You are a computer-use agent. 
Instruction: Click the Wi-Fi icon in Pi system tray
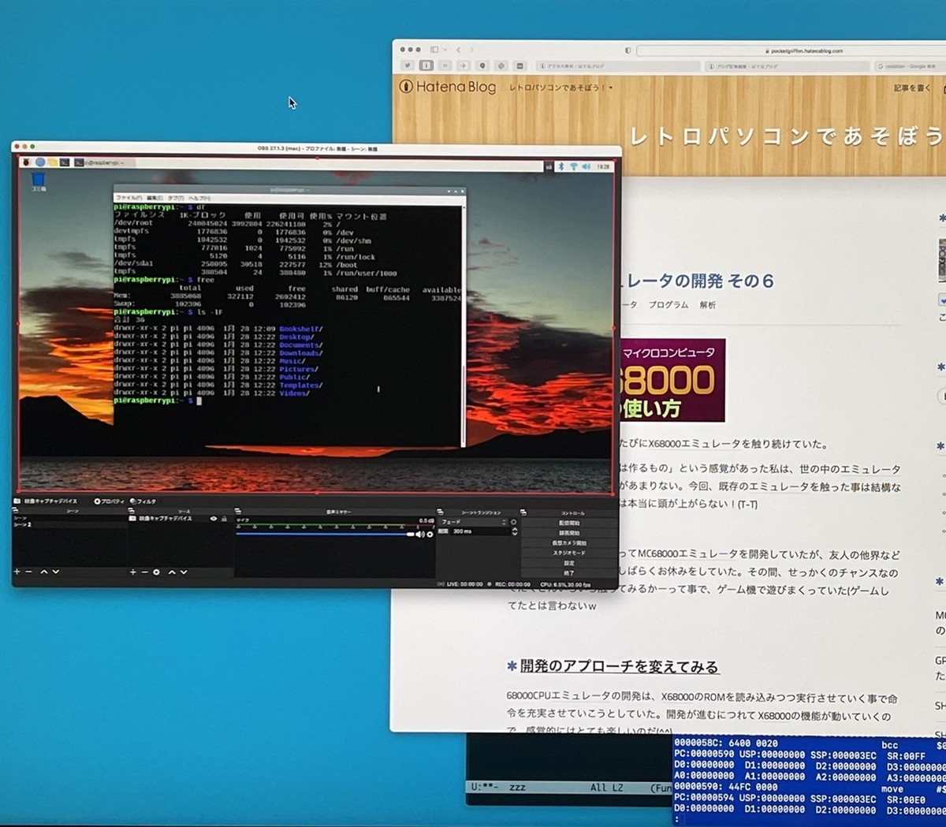[573, 166]
